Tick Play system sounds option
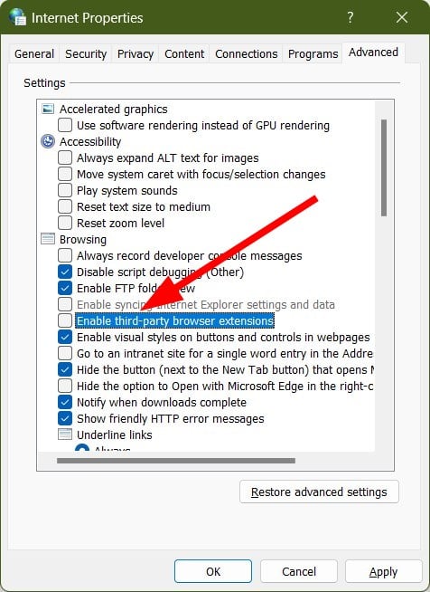 click(65, 190)
